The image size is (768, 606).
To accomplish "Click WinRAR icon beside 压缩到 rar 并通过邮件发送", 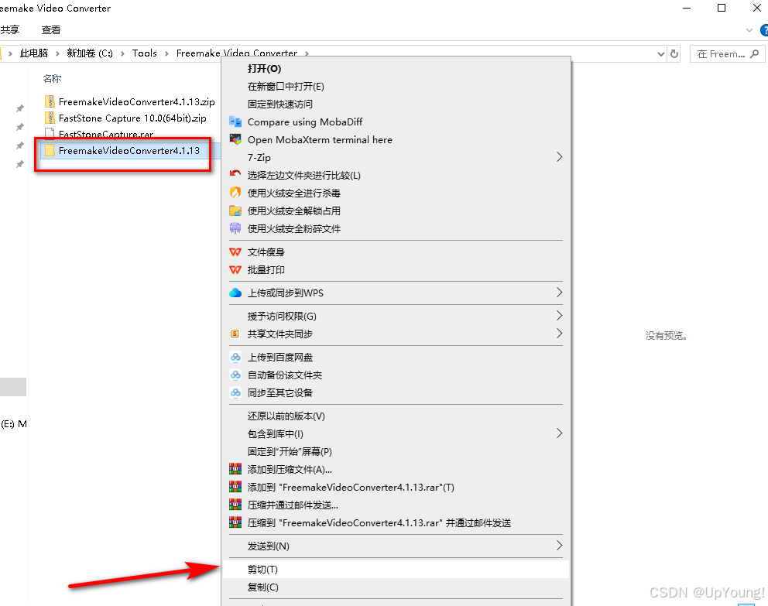I will point(235,522).
